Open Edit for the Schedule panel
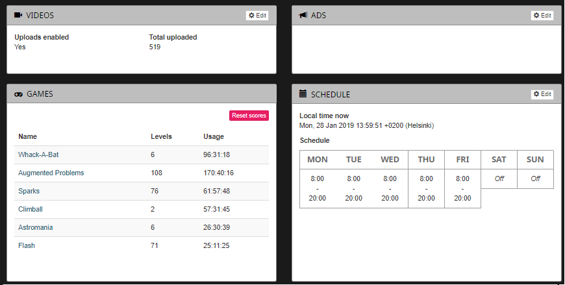 pos(542,94)
